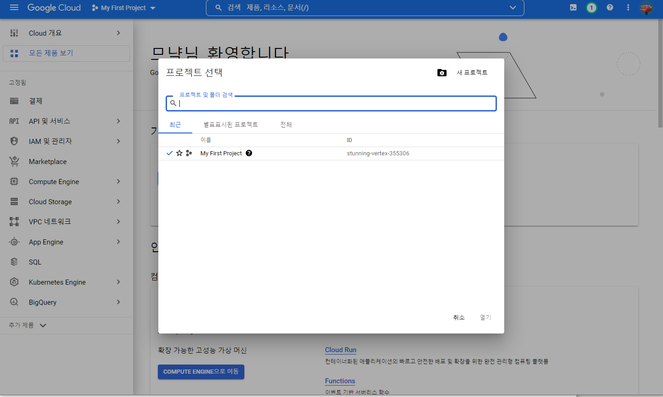Switch to the 별표표시된 프로젝트 tab
The image size is (663, 397).
(x=231, y=125)
